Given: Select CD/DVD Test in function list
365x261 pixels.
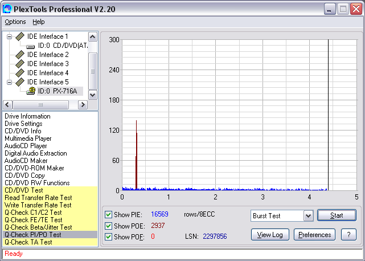Looking at the screenshot, I should (x=50, y=190).
